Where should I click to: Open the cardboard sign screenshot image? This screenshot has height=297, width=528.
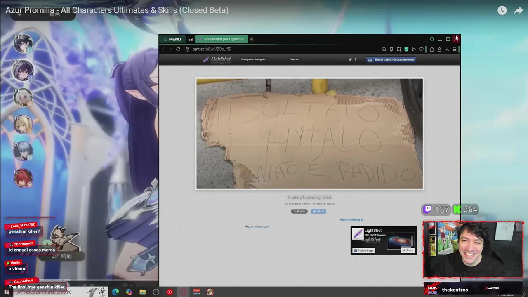pos(310,134)
